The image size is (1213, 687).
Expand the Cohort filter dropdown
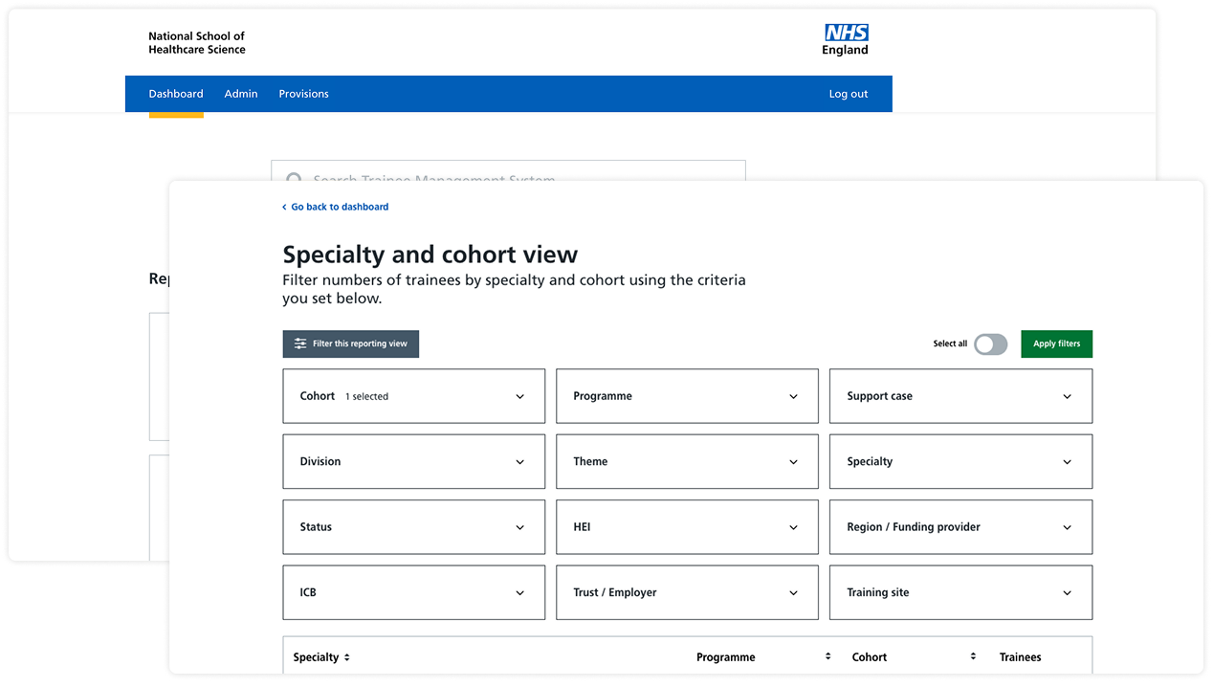[414, 396]
